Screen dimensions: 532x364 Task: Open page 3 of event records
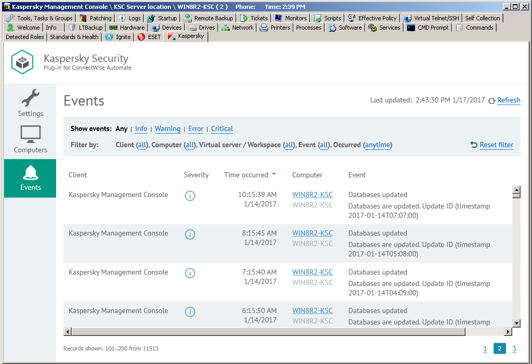point(514,348)
